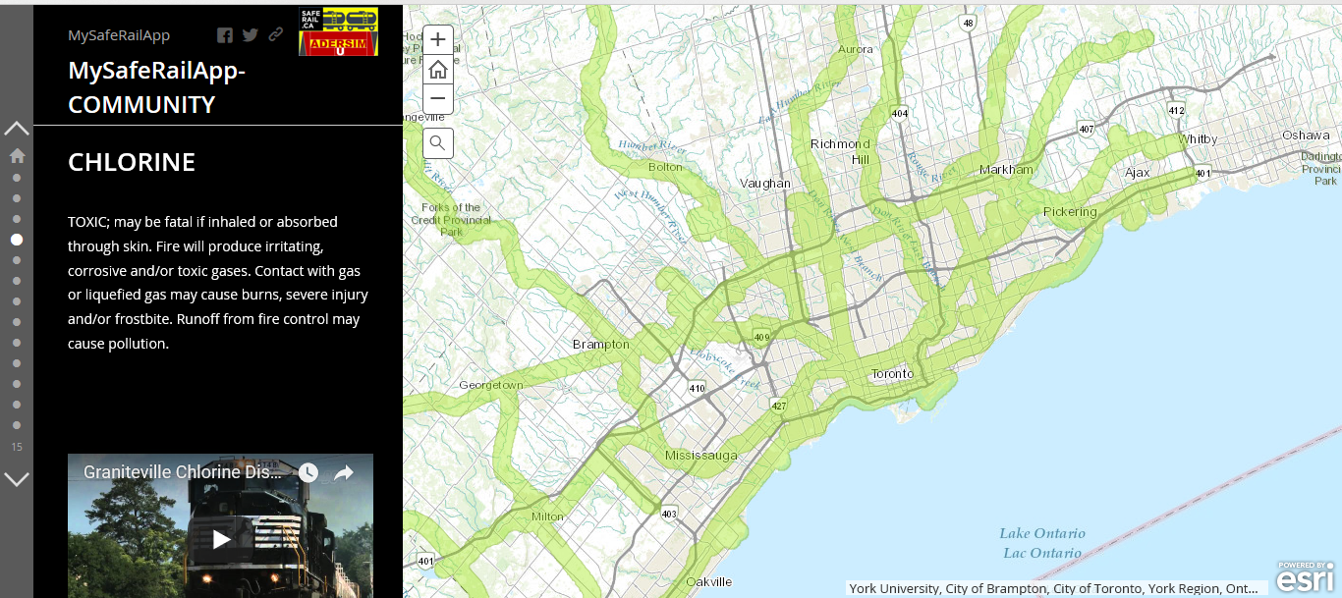Click the Milton label on the map
The image size is (1342, 598).
coord(547,516)
